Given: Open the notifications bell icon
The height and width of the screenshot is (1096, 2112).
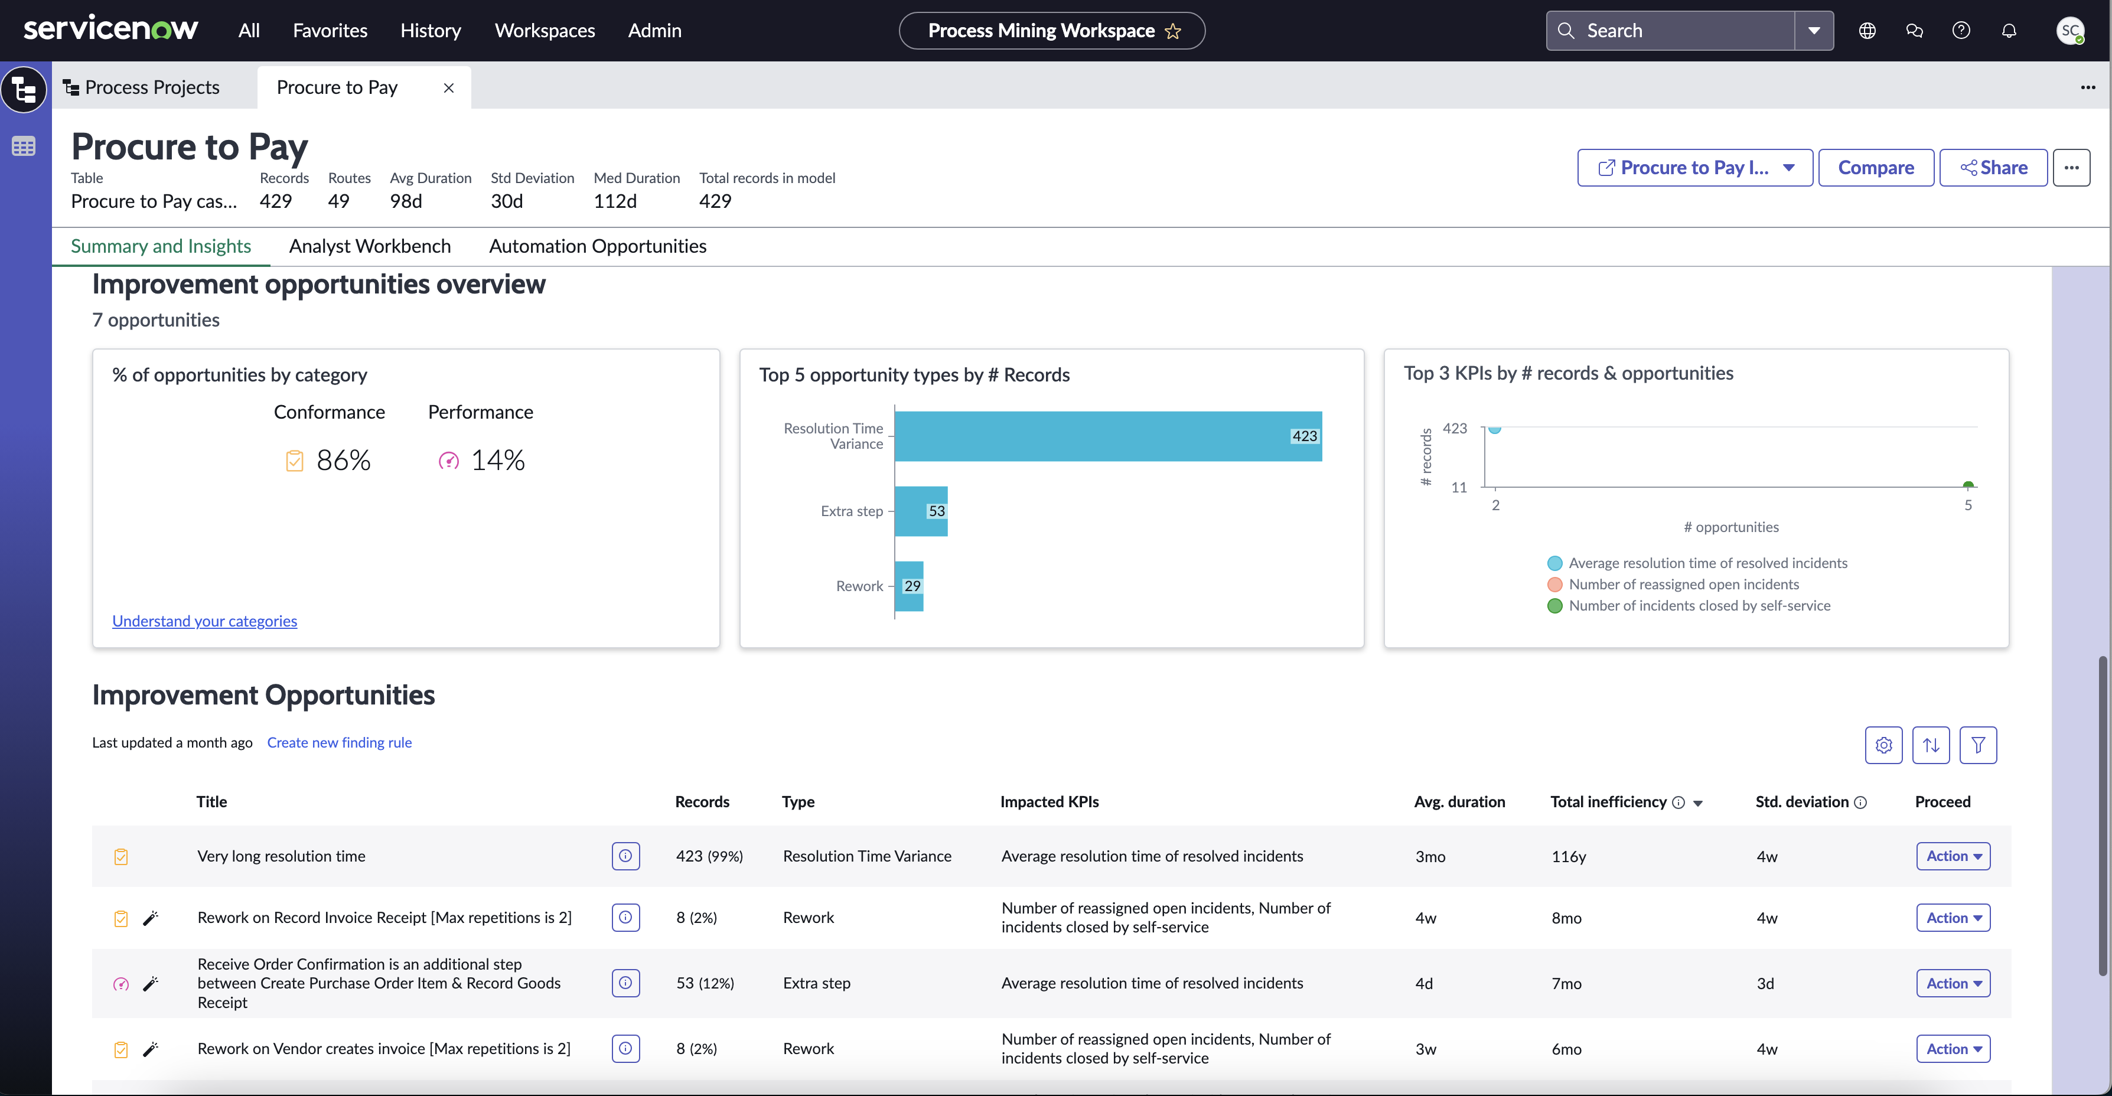Looking at the screenshot, I should (x=2009, y=30).
